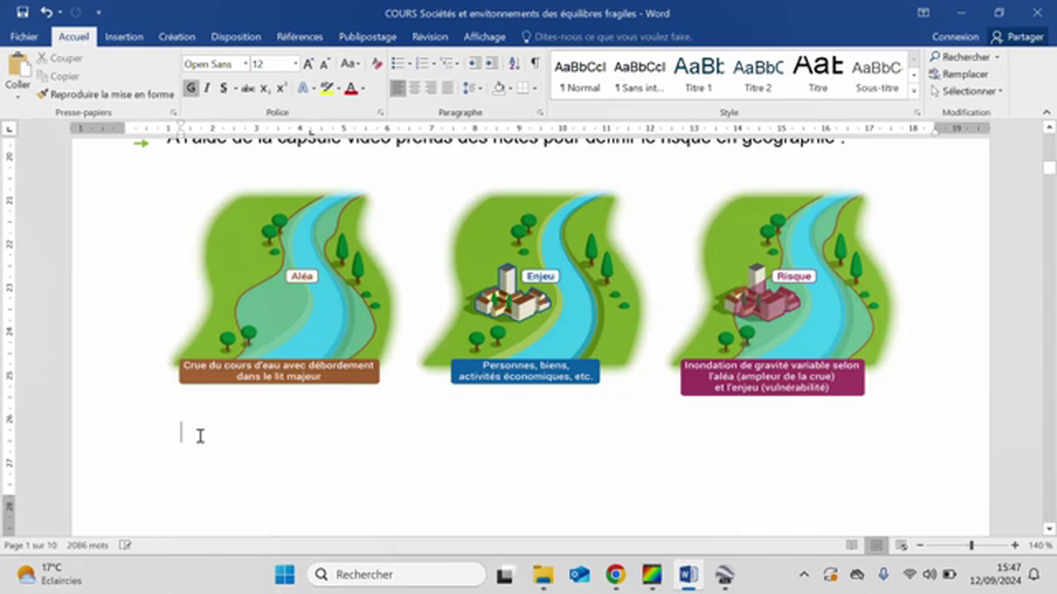Image resolution: width=1057 pixels, height=594 pixels.
Task: Click the superscript x² icon
Action: [x=282, y=88]
